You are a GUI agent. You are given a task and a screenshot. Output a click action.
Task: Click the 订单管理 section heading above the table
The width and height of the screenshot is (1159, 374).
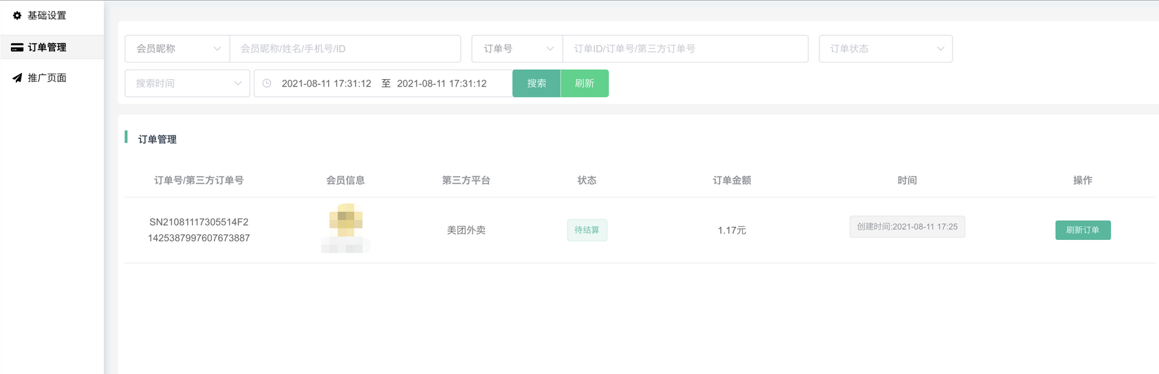[158, 140]
